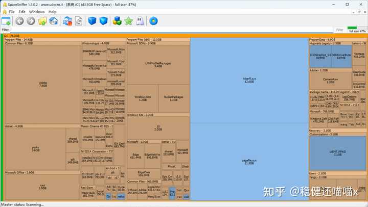
Task: Click the Program Files (x86) header
Action: [x=158, y=40]
